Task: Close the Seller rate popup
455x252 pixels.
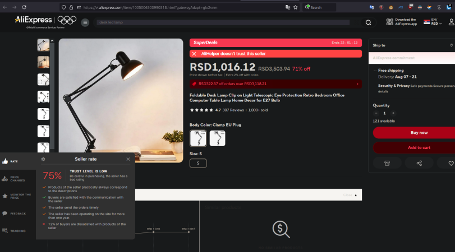Action: [x=128, y=159]
